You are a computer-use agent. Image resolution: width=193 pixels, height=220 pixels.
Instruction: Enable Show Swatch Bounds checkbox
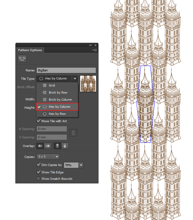[x=38, y=179]
